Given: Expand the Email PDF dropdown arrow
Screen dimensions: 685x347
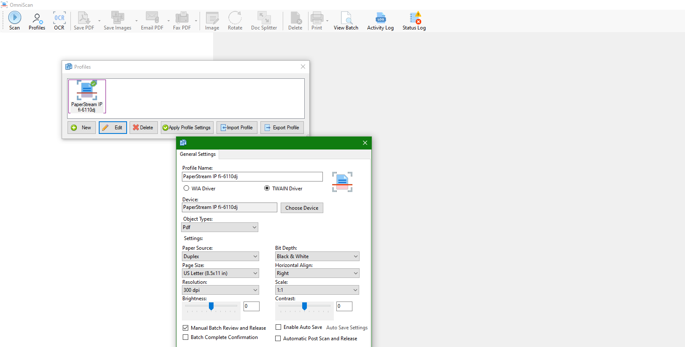Looking at the screenshot, I should tap(168, 21).
